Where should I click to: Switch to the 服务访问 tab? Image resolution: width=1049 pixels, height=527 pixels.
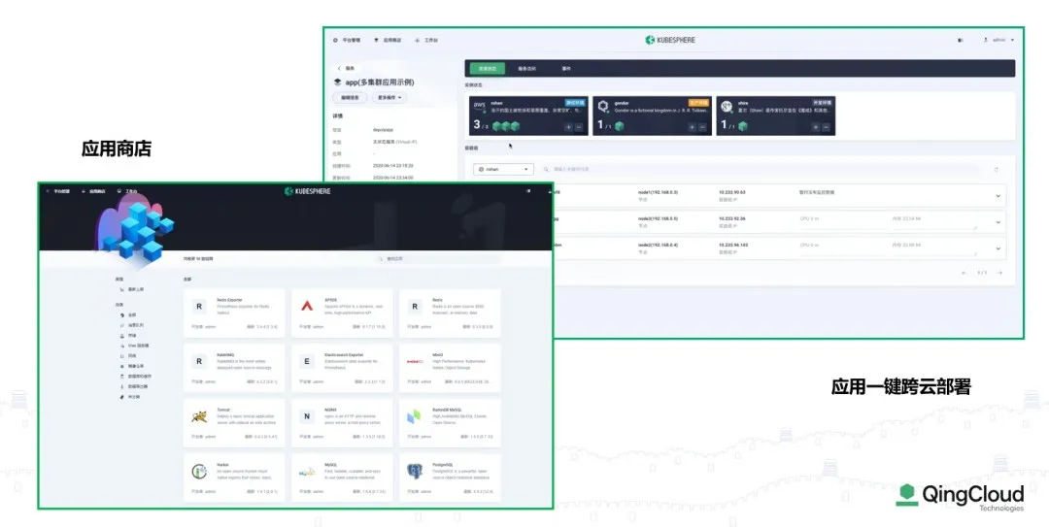526,68
